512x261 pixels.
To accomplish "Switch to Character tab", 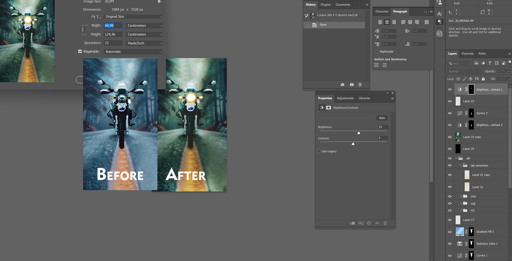I will (x=382, y=11).
